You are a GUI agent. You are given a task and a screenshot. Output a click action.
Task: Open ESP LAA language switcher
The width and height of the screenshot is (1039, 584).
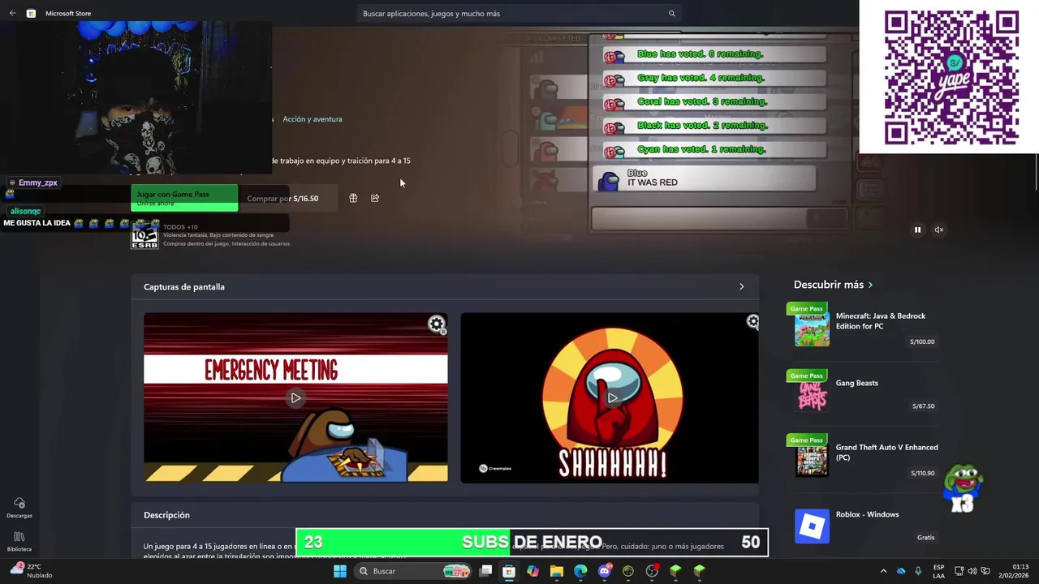938,571
